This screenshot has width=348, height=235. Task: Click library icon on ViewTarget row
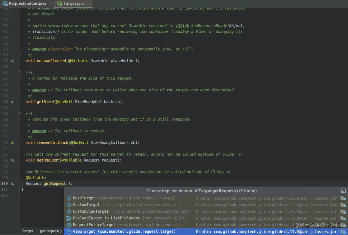343,232
